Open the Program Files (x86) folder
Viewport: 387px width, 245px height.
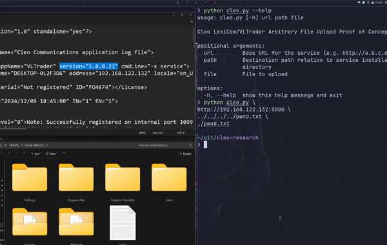[123, 177]
